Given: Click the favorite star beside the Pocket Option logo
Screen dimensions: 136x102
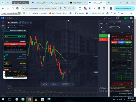Looking at the screenshot, I should (16, 18).
